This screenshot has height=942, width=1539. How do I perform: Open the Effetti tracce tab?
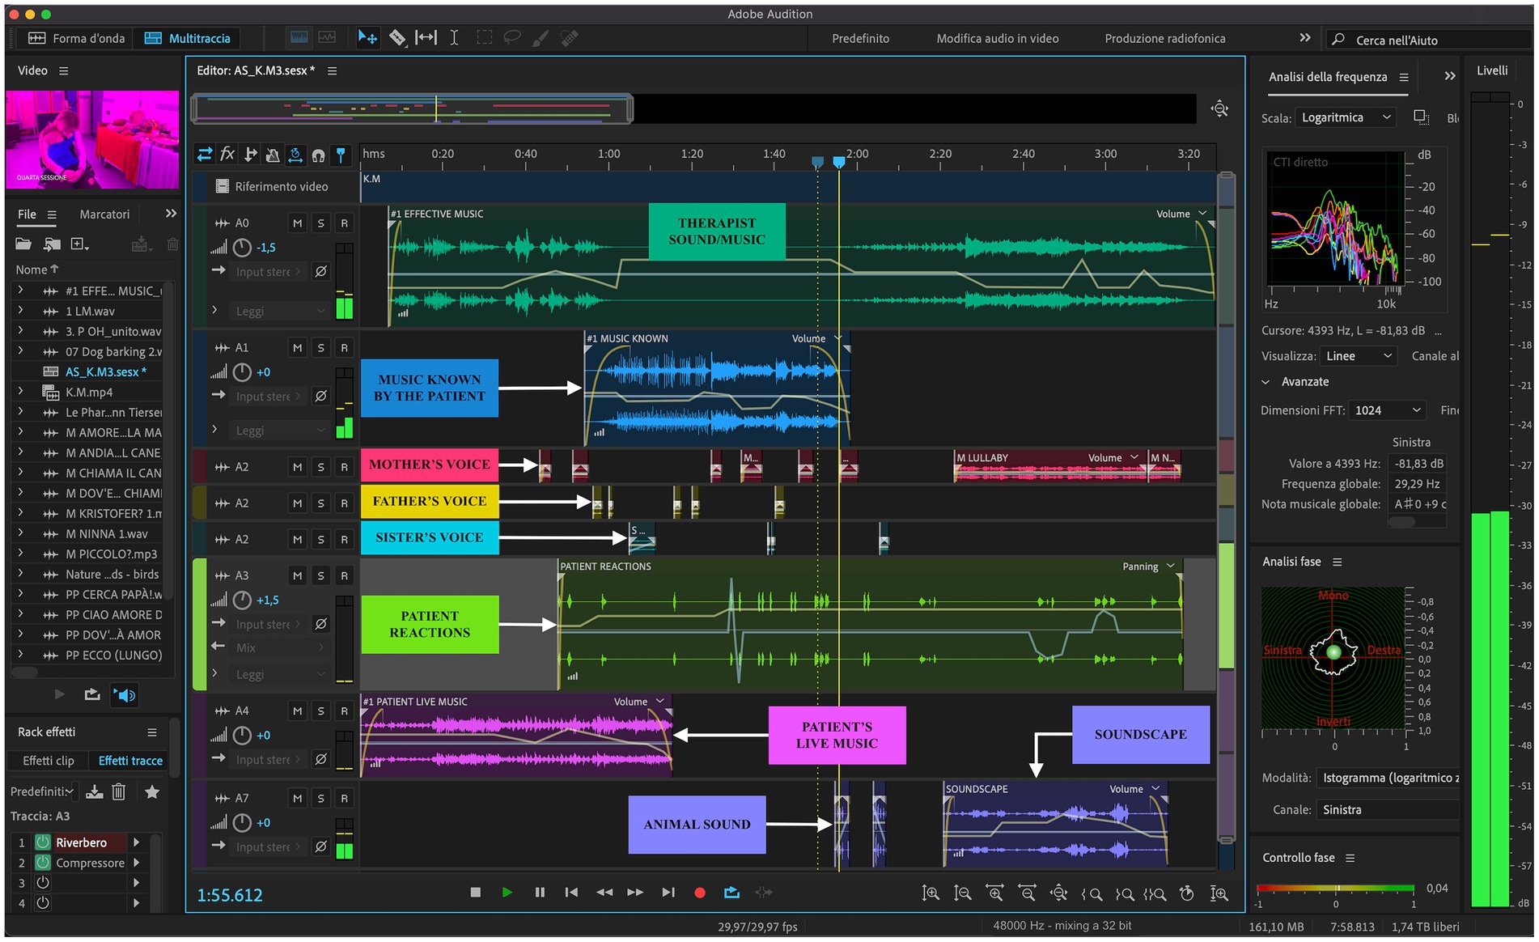[x=130, y=761]
